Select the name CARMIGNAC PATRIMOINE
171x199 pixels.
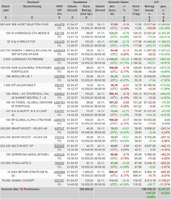point(27,59)
